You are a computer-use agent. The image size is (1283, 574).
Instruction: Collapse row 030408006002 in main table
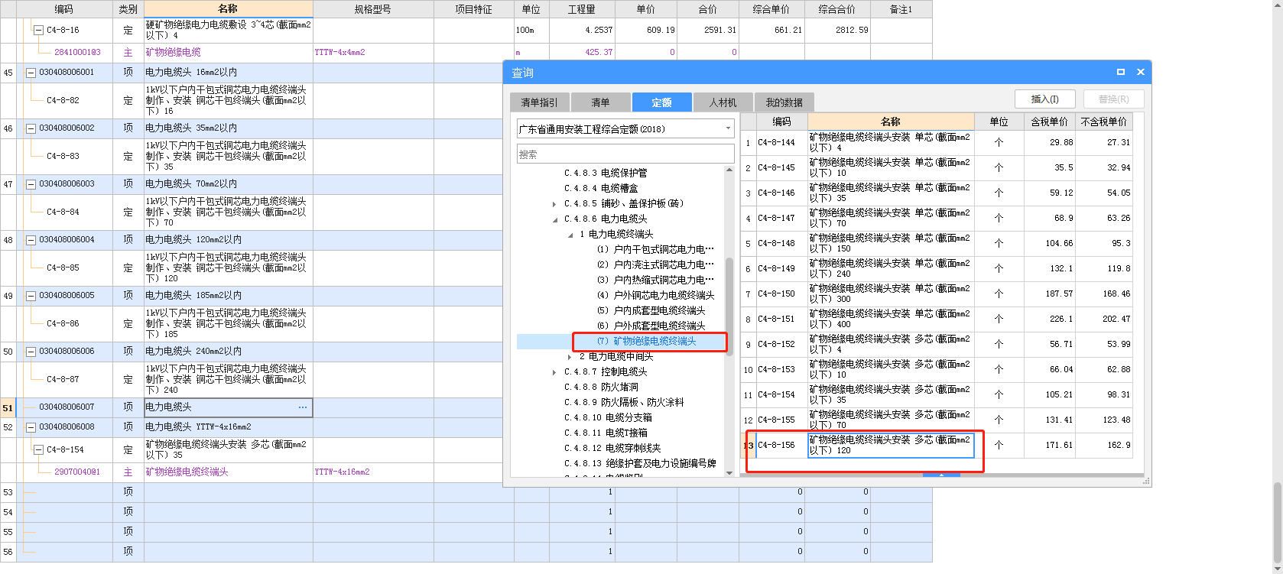31,128
